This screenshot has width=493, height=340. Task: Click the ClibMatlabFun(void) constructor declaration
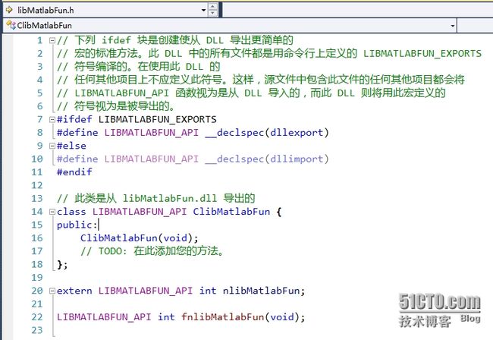(139, 238)
